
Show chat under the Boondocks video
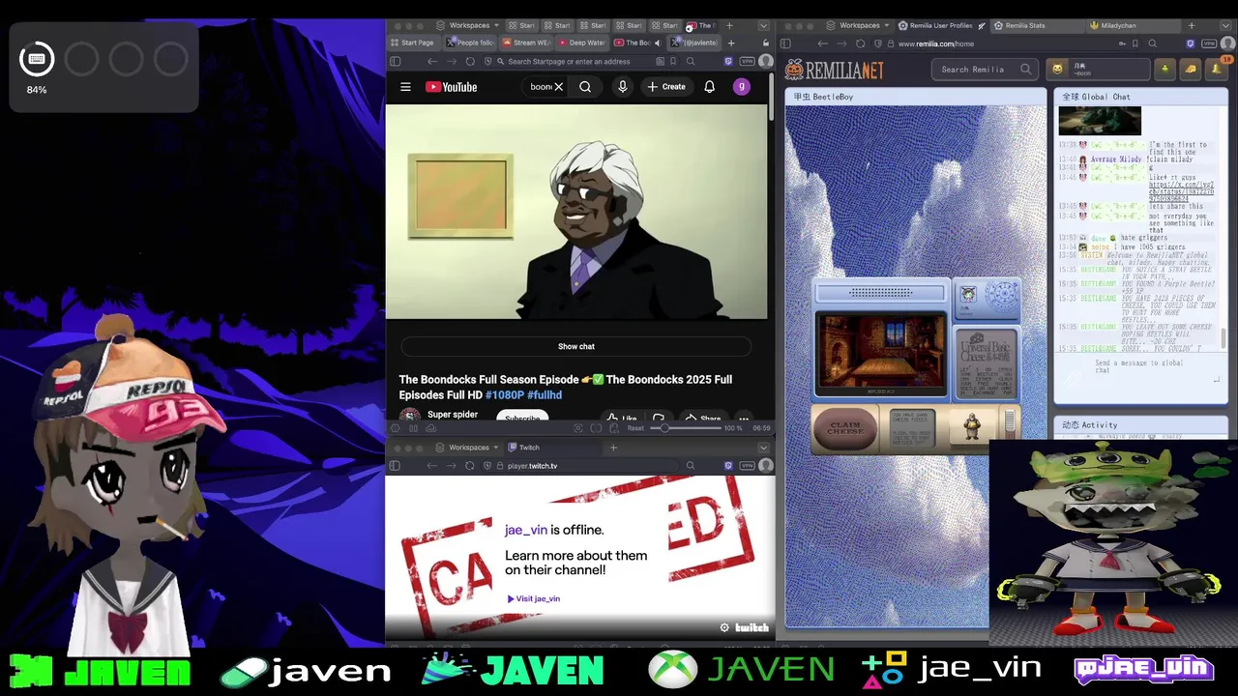pos(576,346)
